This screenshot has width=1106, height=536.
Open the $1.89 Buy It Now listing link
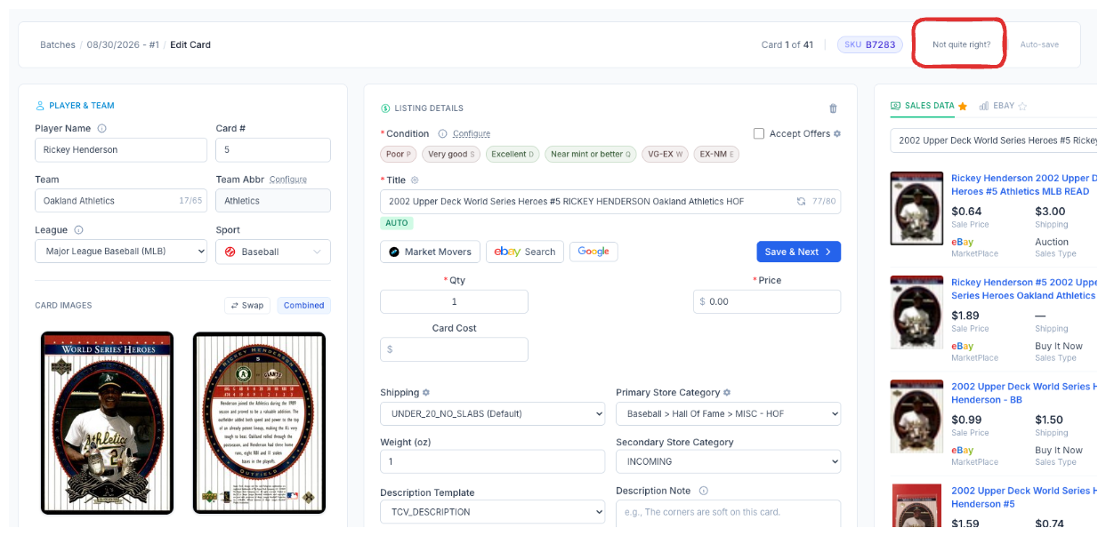tap(1024, 289)
